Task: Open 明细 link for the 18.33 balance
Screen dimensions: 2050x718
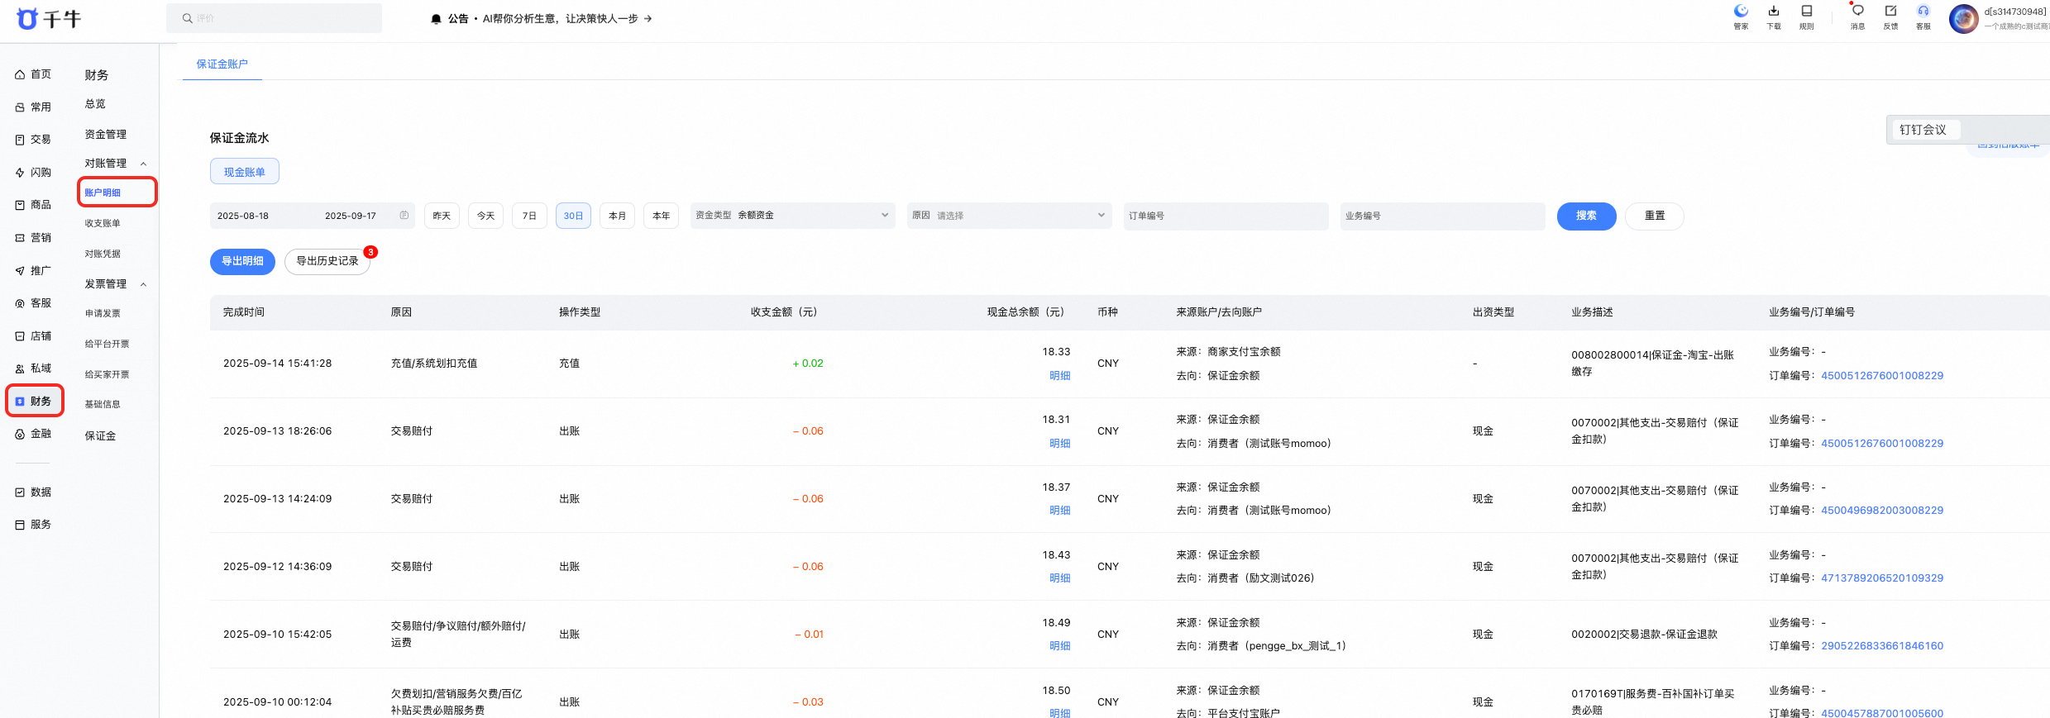Action: coord(1060,375)
